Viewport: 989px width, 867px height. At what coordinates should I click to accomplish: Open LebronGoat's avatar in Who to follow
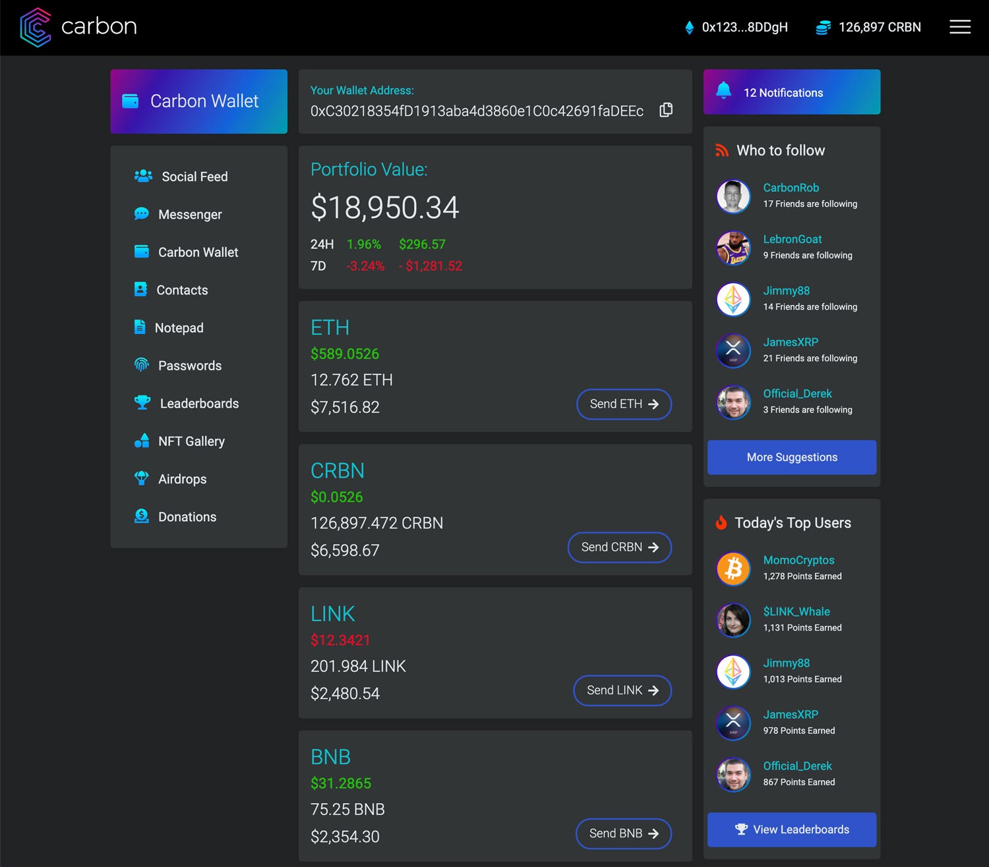(x=733, y=247)
